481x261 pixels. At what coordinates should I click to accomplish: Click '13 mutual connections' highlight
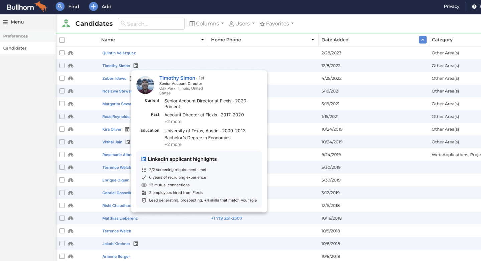[x=169, y=185]
